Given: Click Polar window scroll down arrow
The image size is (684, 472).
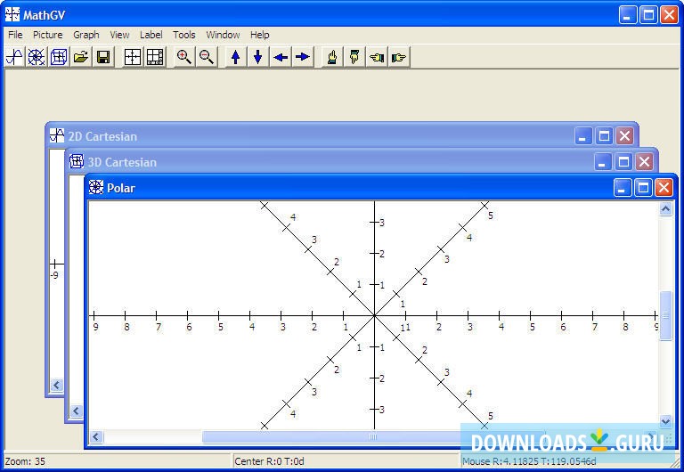Looking at the screenshot, I should 665,421.
